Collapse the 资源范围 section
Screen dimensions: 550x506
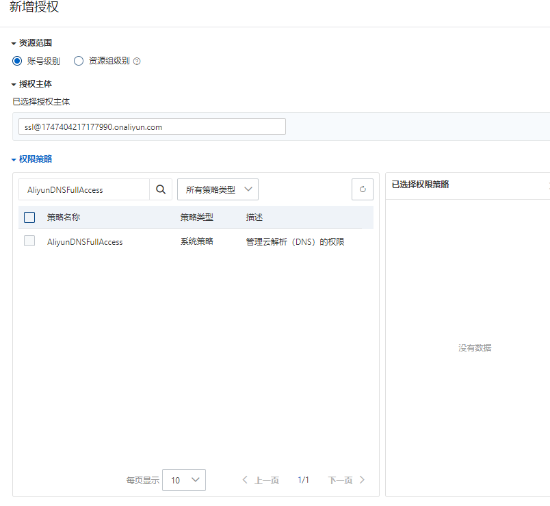[14, 43]
